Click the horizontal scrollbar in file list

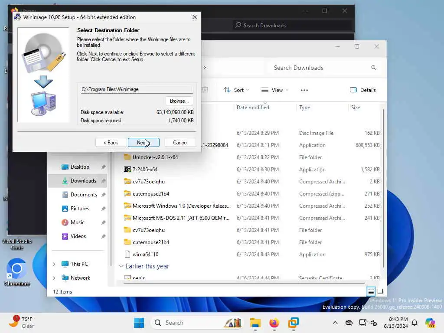(244, 283)
